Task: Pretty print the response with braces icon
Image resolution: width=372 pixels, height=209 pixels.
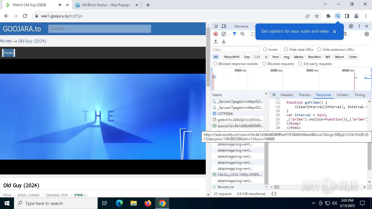Action: [x=274, y=194]
